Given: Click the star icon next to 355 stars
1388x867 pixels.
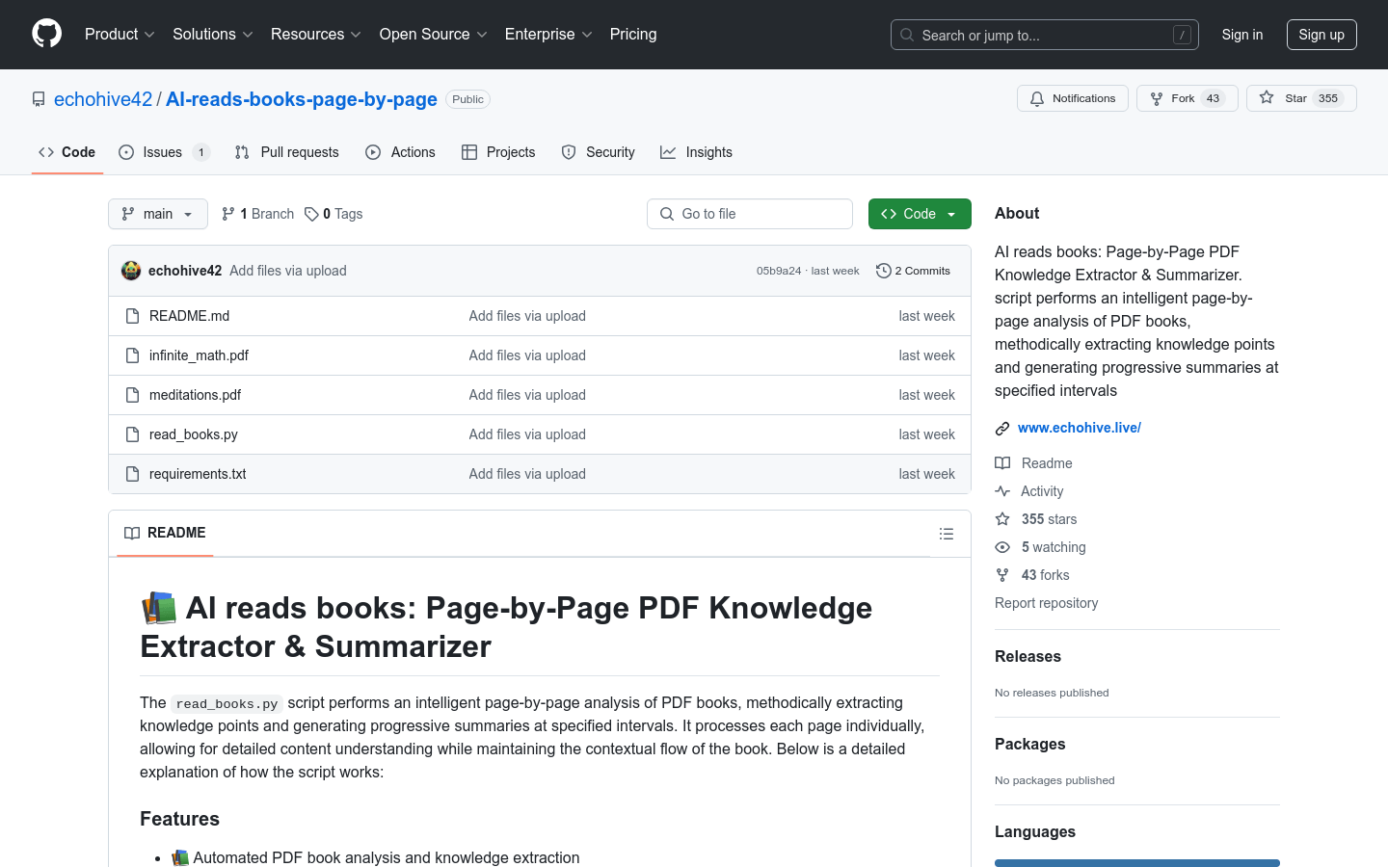Looking at the screenshot, I should coord(1002,519).
